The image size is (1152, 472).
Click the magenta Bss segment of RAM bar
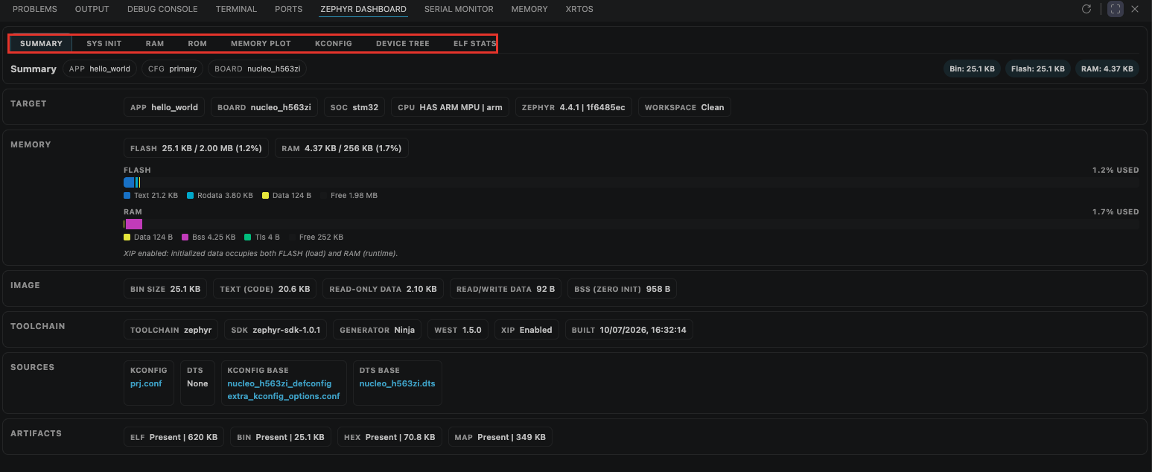pos(134,224)
